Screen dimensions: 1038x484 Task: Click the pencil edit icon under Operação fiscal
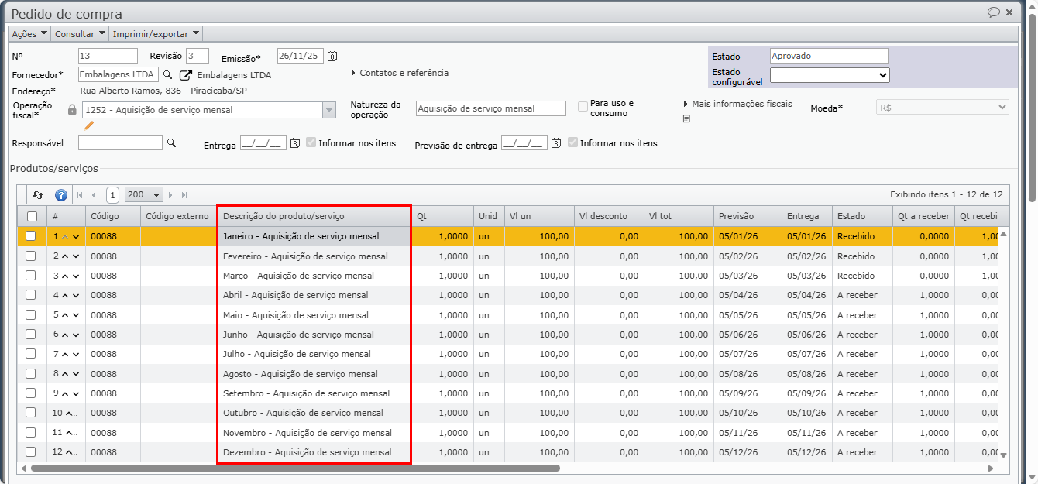[x=89, y=125]
